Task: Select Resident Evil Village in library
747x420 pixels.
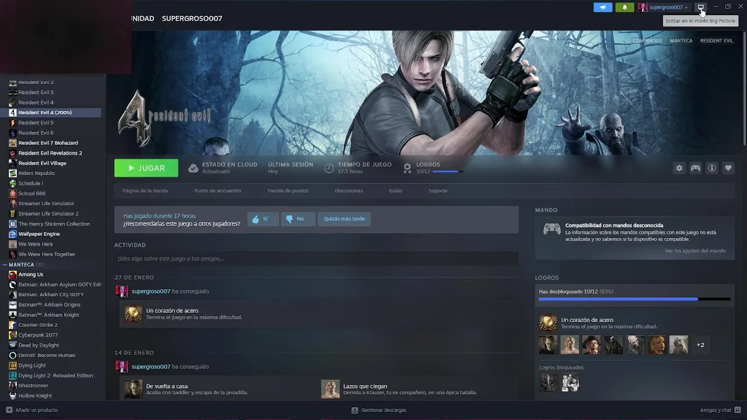Action: pos(42,163)
